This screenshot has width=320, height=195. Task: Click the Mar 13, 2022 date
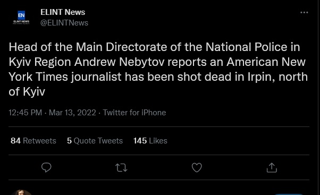coord(72,113)
